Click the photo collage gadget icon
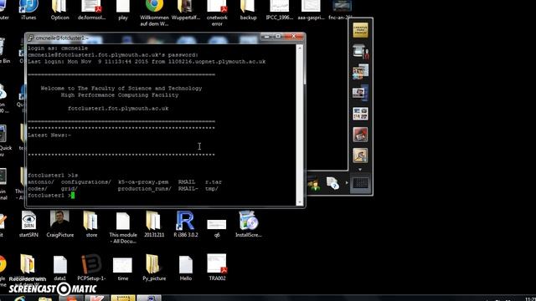 coord(360,72)
